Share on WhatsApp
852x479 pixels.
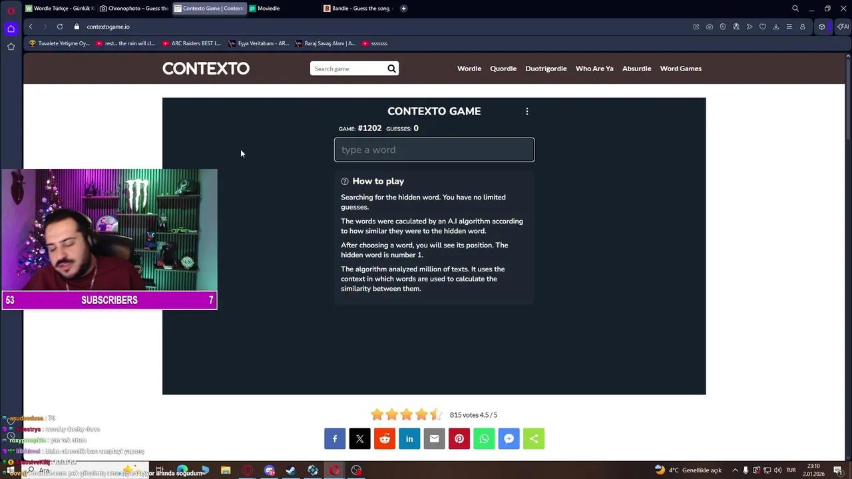484,438
